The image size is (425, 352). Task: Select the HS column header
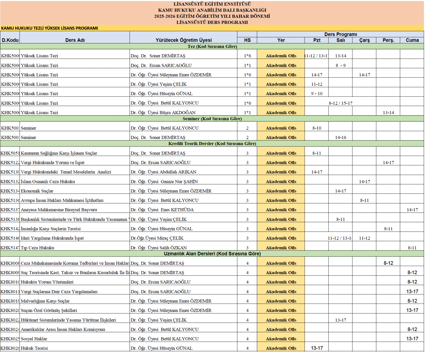pos(247,40)
